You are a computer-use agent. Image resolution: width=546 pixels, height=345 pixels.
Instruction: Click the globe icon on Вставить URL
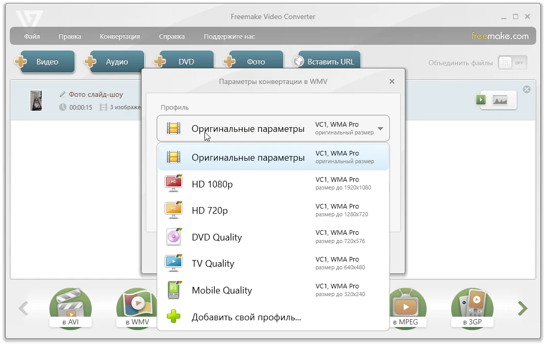(298, 61)
